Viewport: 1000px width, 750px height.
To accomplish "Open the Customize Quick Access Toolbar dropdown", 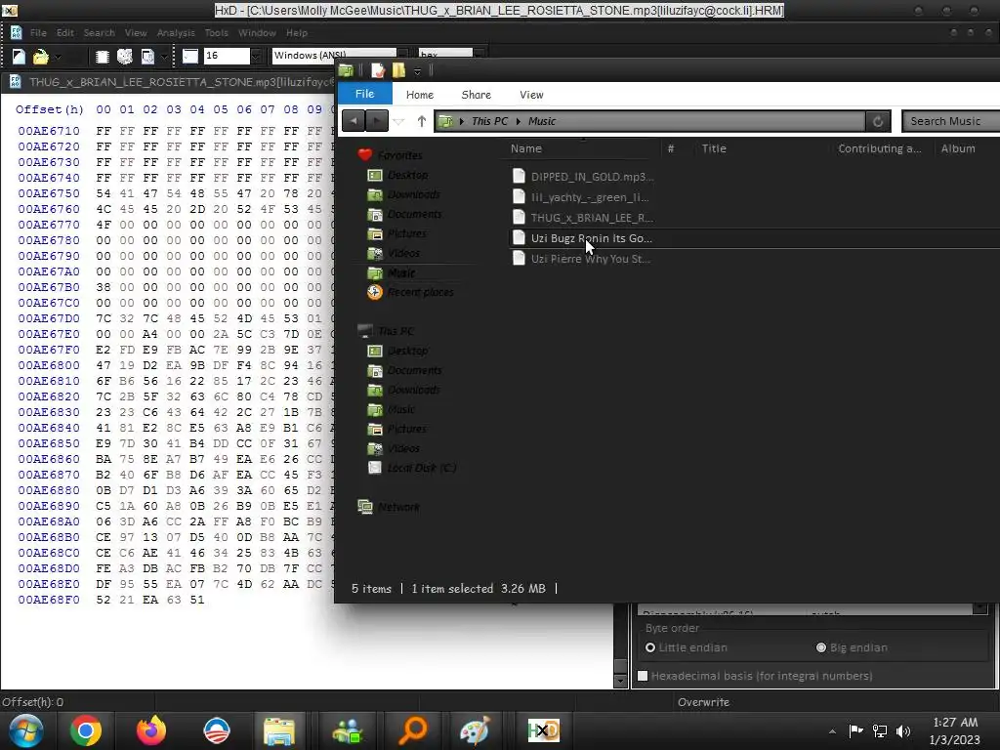I will point(417,70).
